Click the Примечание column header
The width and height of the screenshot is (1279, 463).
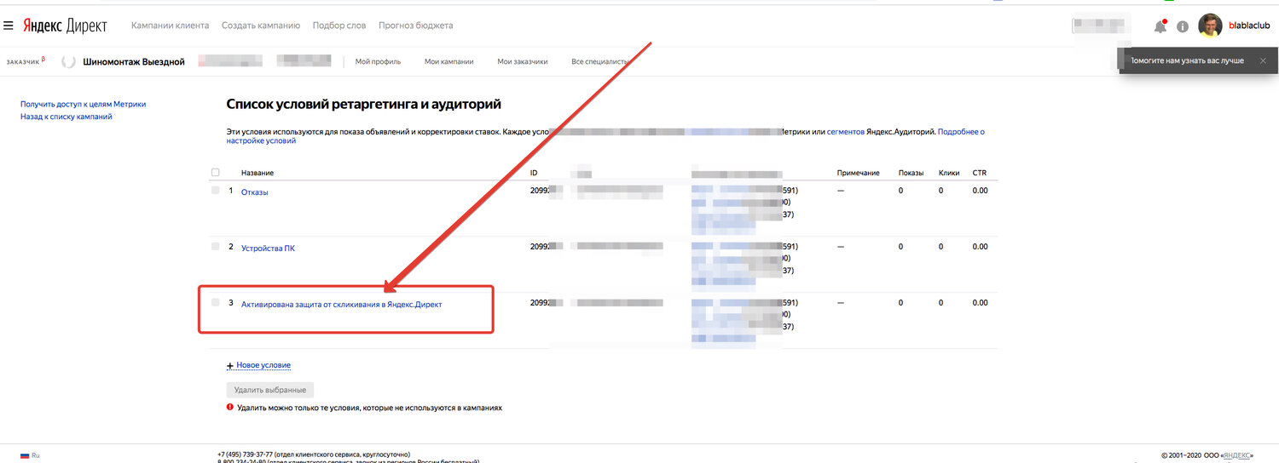[x=859, y=173]
